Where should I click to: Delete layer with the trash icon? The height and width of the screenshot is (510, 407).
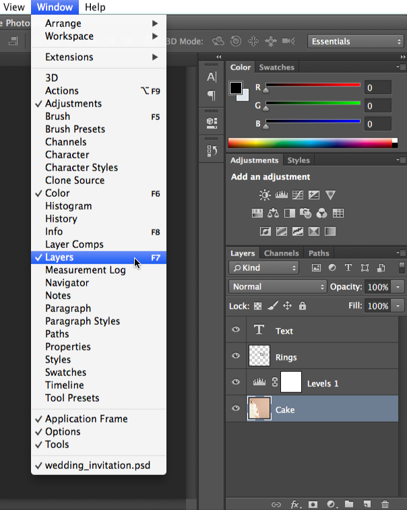click(385, 504)
